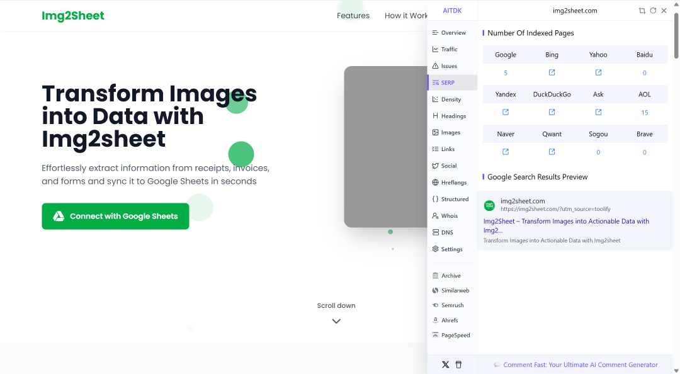
Task: Click the Google search result title link
Action: point(567,225)
